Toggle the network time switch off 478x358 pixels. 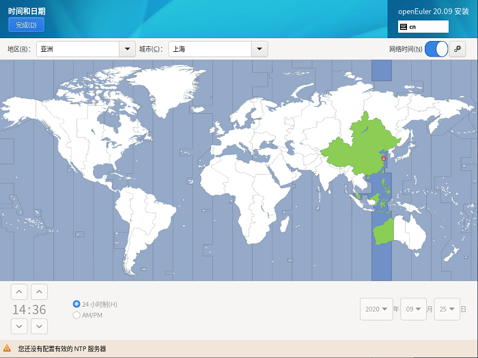tap(436, 49)
